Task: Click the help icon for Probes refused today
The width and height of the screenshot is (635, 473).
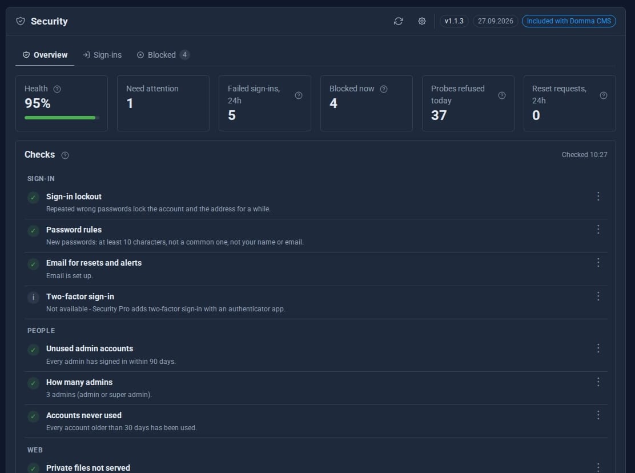Action: coord(502,95)
